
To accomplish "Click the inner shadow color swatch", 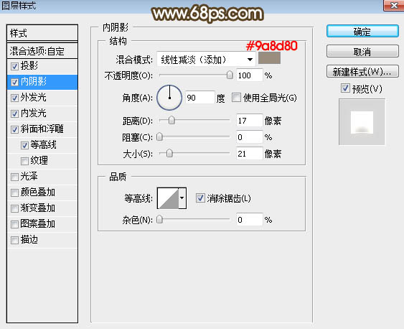I will (x=269, y=57).
